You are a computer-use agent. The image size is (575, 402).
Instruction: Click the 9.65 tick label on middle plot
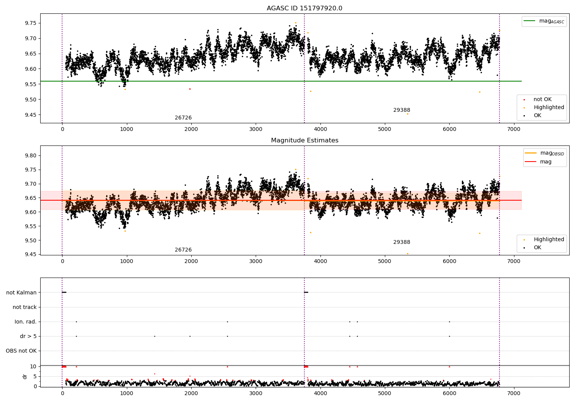point(30,198)
